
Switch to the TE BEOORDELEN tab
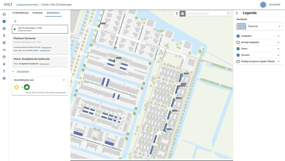coord(20,13)
